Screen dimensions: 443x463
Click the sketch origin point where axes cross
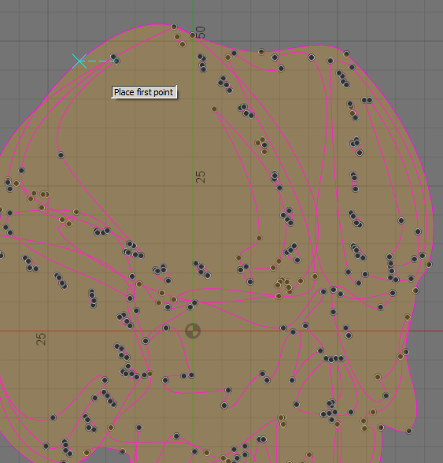[193, 331]
